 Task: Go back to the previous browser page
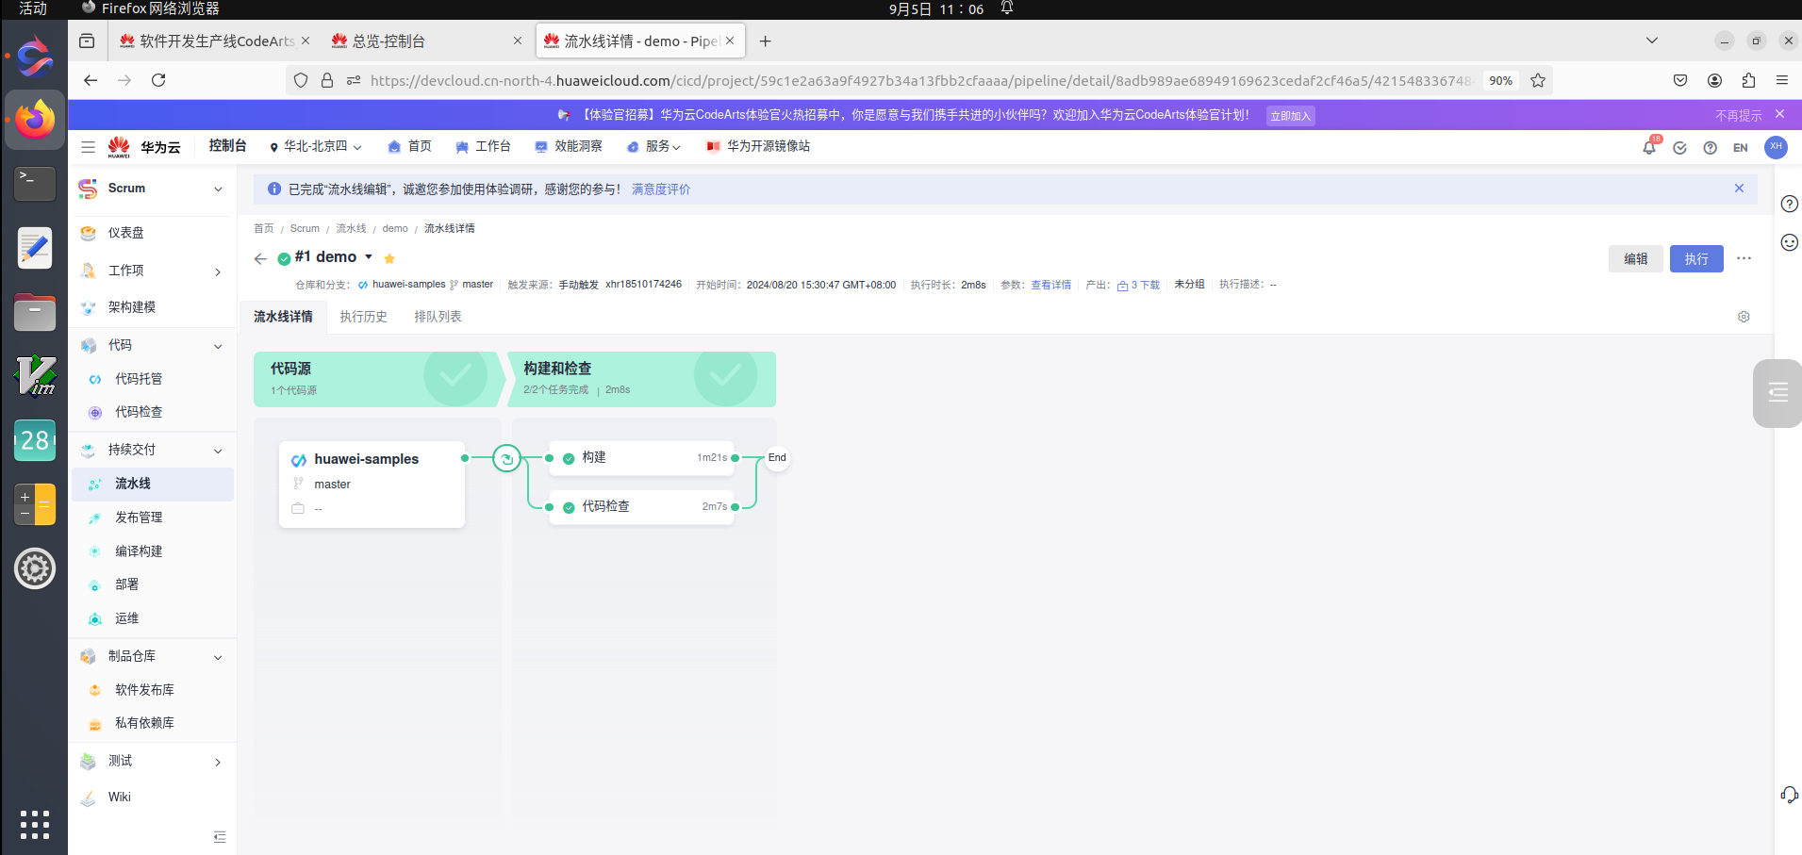(91, 80)
